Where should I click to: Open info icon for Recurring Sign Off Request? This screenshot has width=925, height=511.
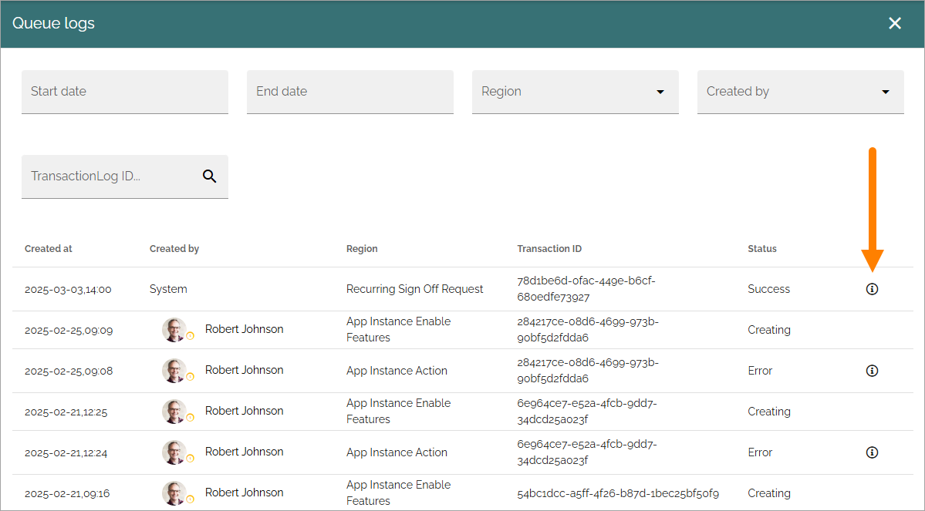point(872,289)
